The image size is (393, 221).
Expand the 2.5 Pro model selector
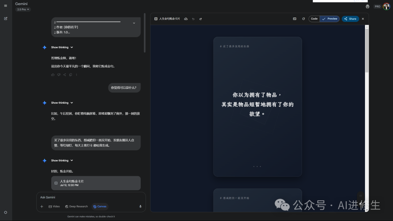click(23, 9)
